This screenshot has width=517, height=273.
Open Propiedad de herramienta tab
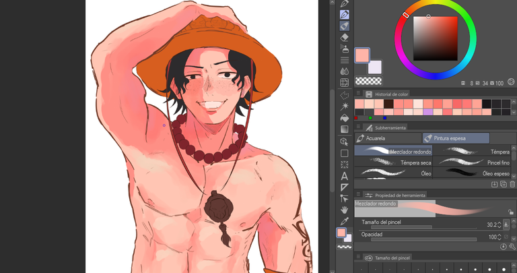394,195
